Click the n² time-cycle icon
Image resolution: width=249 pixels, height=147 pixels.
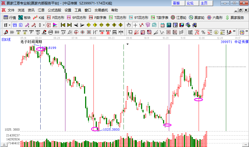coord(63,32)
